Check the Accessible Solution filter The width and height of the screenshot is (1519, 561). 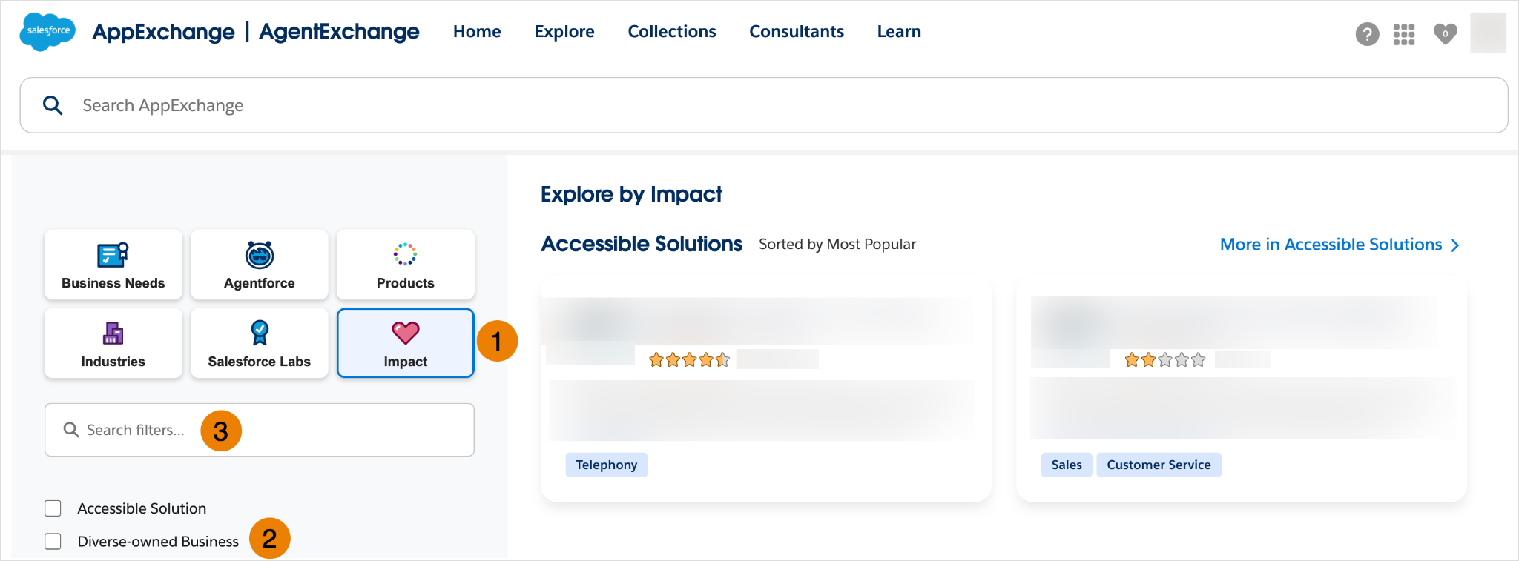click(x=53, y=508)
